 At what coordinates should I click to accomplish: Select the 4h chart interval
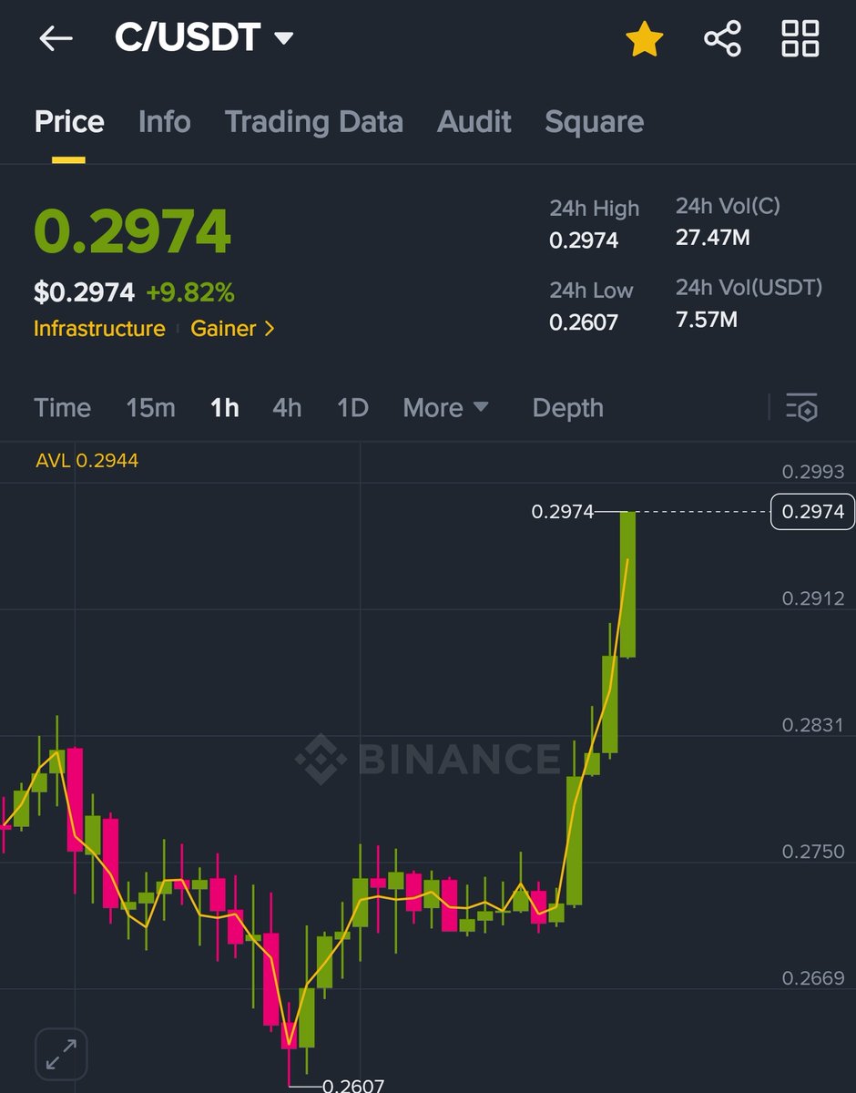pos(287,407)
